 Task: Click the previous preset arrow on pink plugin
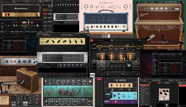[x=108, y=7]
